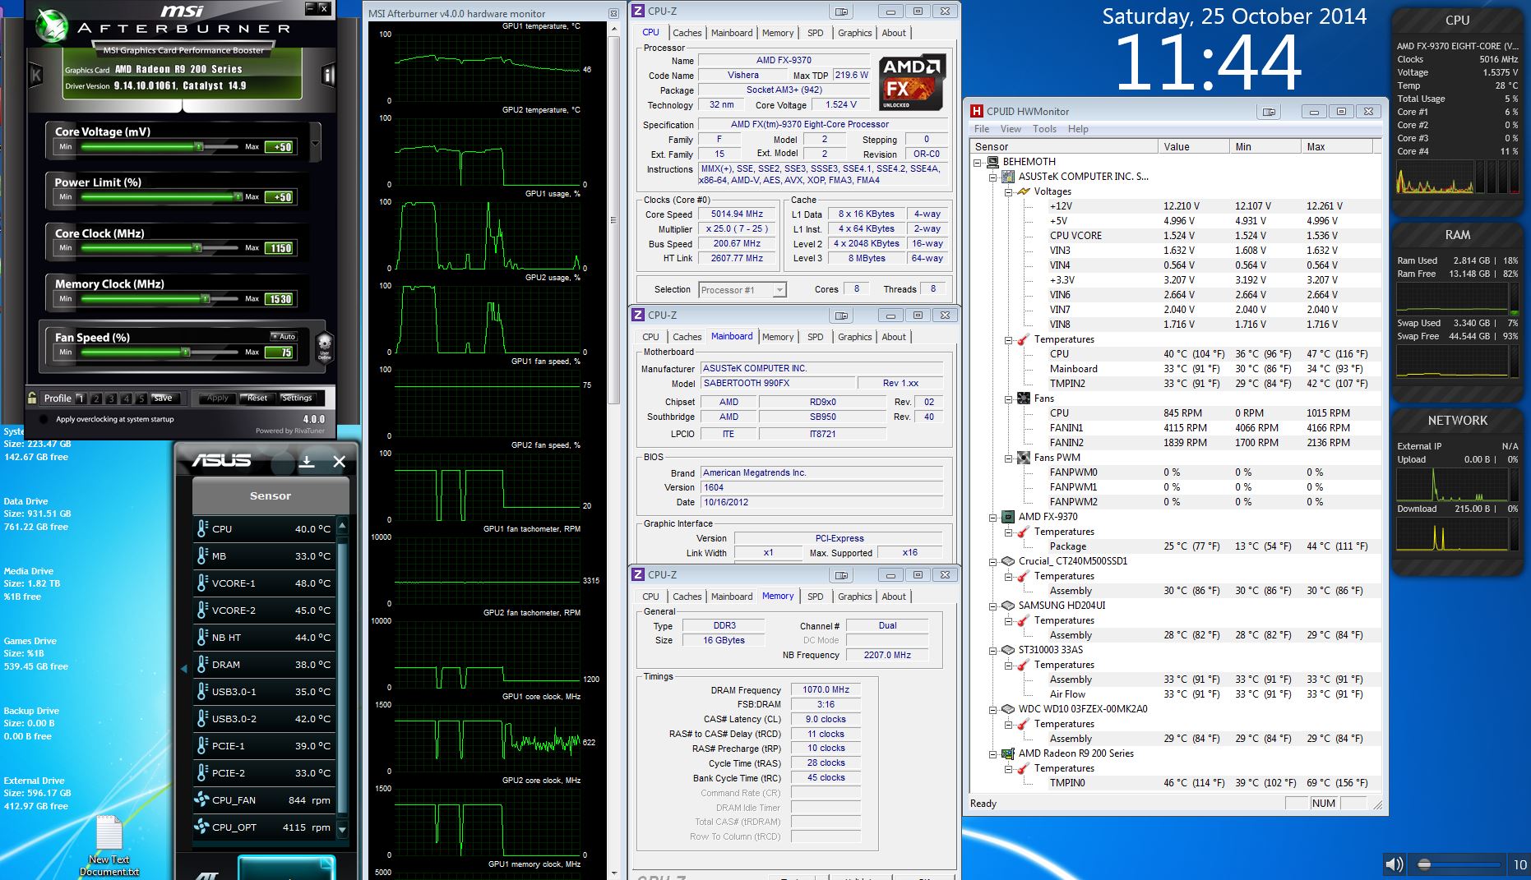The image size is (1531, 880).
Task: Click the BEHEMOTH computer icon in HWMonitor
Action: 992,162
